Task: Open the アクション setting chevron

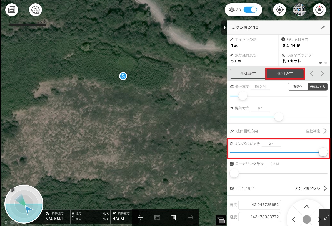Action: tap(325, 188)
